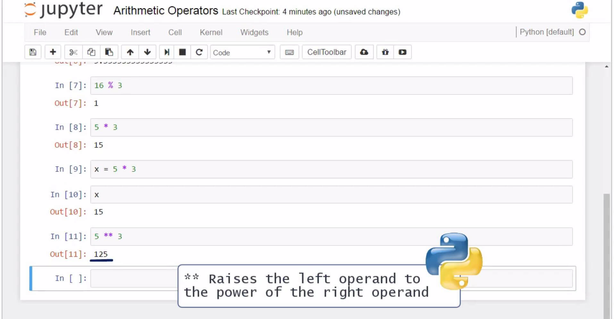Rename notebook via Arithmetic Operators title
The image size is (614, 319).
click(x=165, y=11)
